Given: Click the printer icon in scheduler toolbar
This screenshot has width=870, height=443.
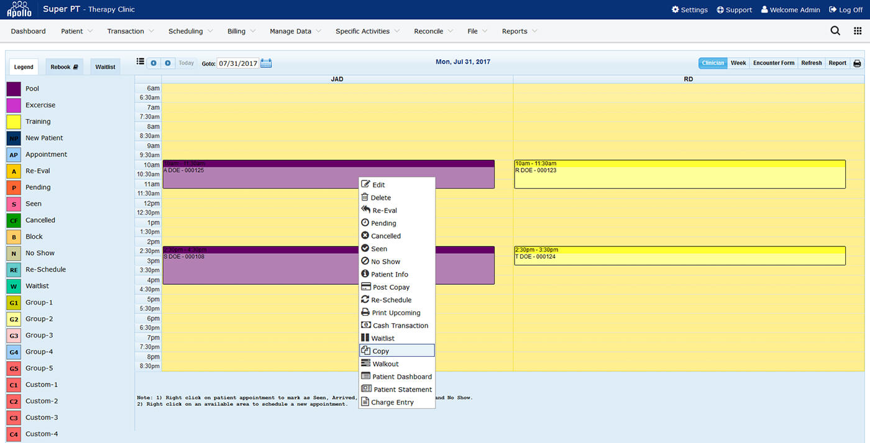Looking at the screenshot, I should tap(857, 63).
